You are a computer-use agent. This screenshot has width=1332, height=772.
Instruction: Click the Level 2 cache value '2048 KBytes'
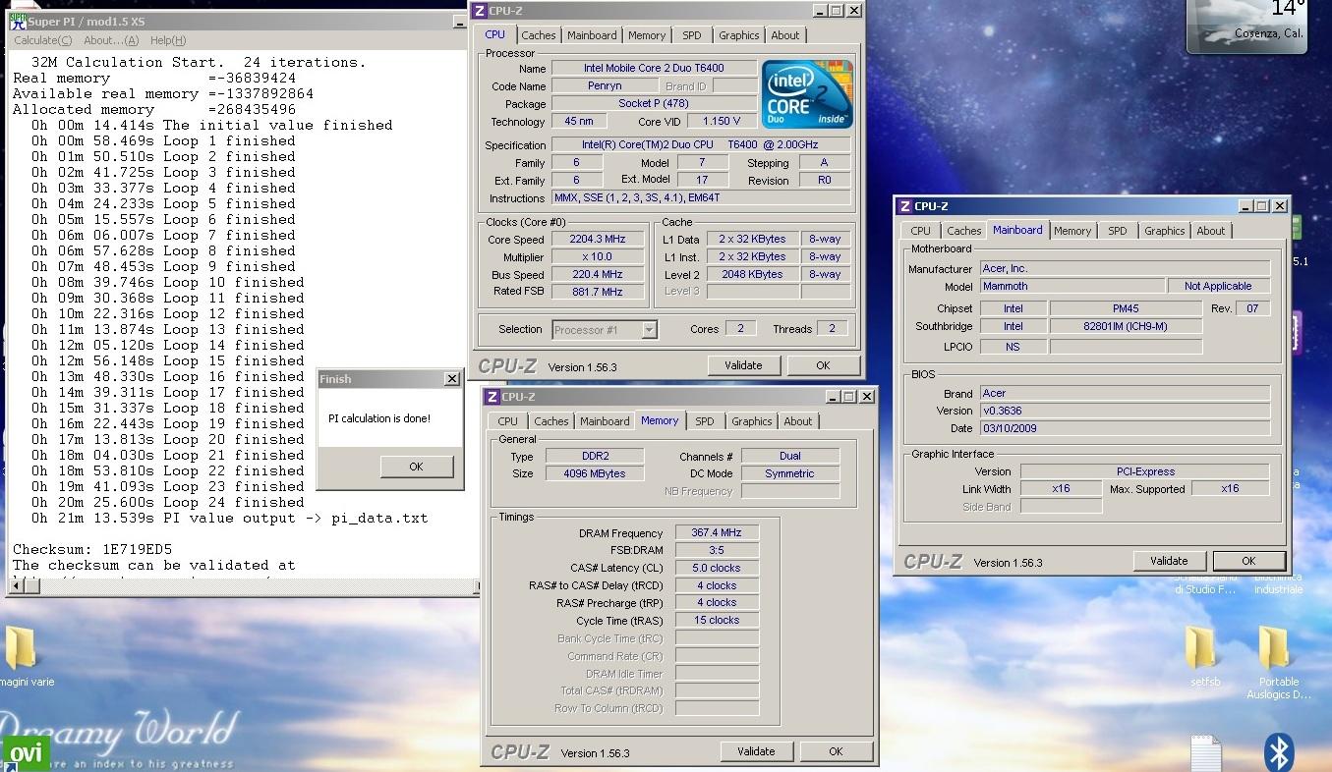pyautogui.click(x=752, y=275)
